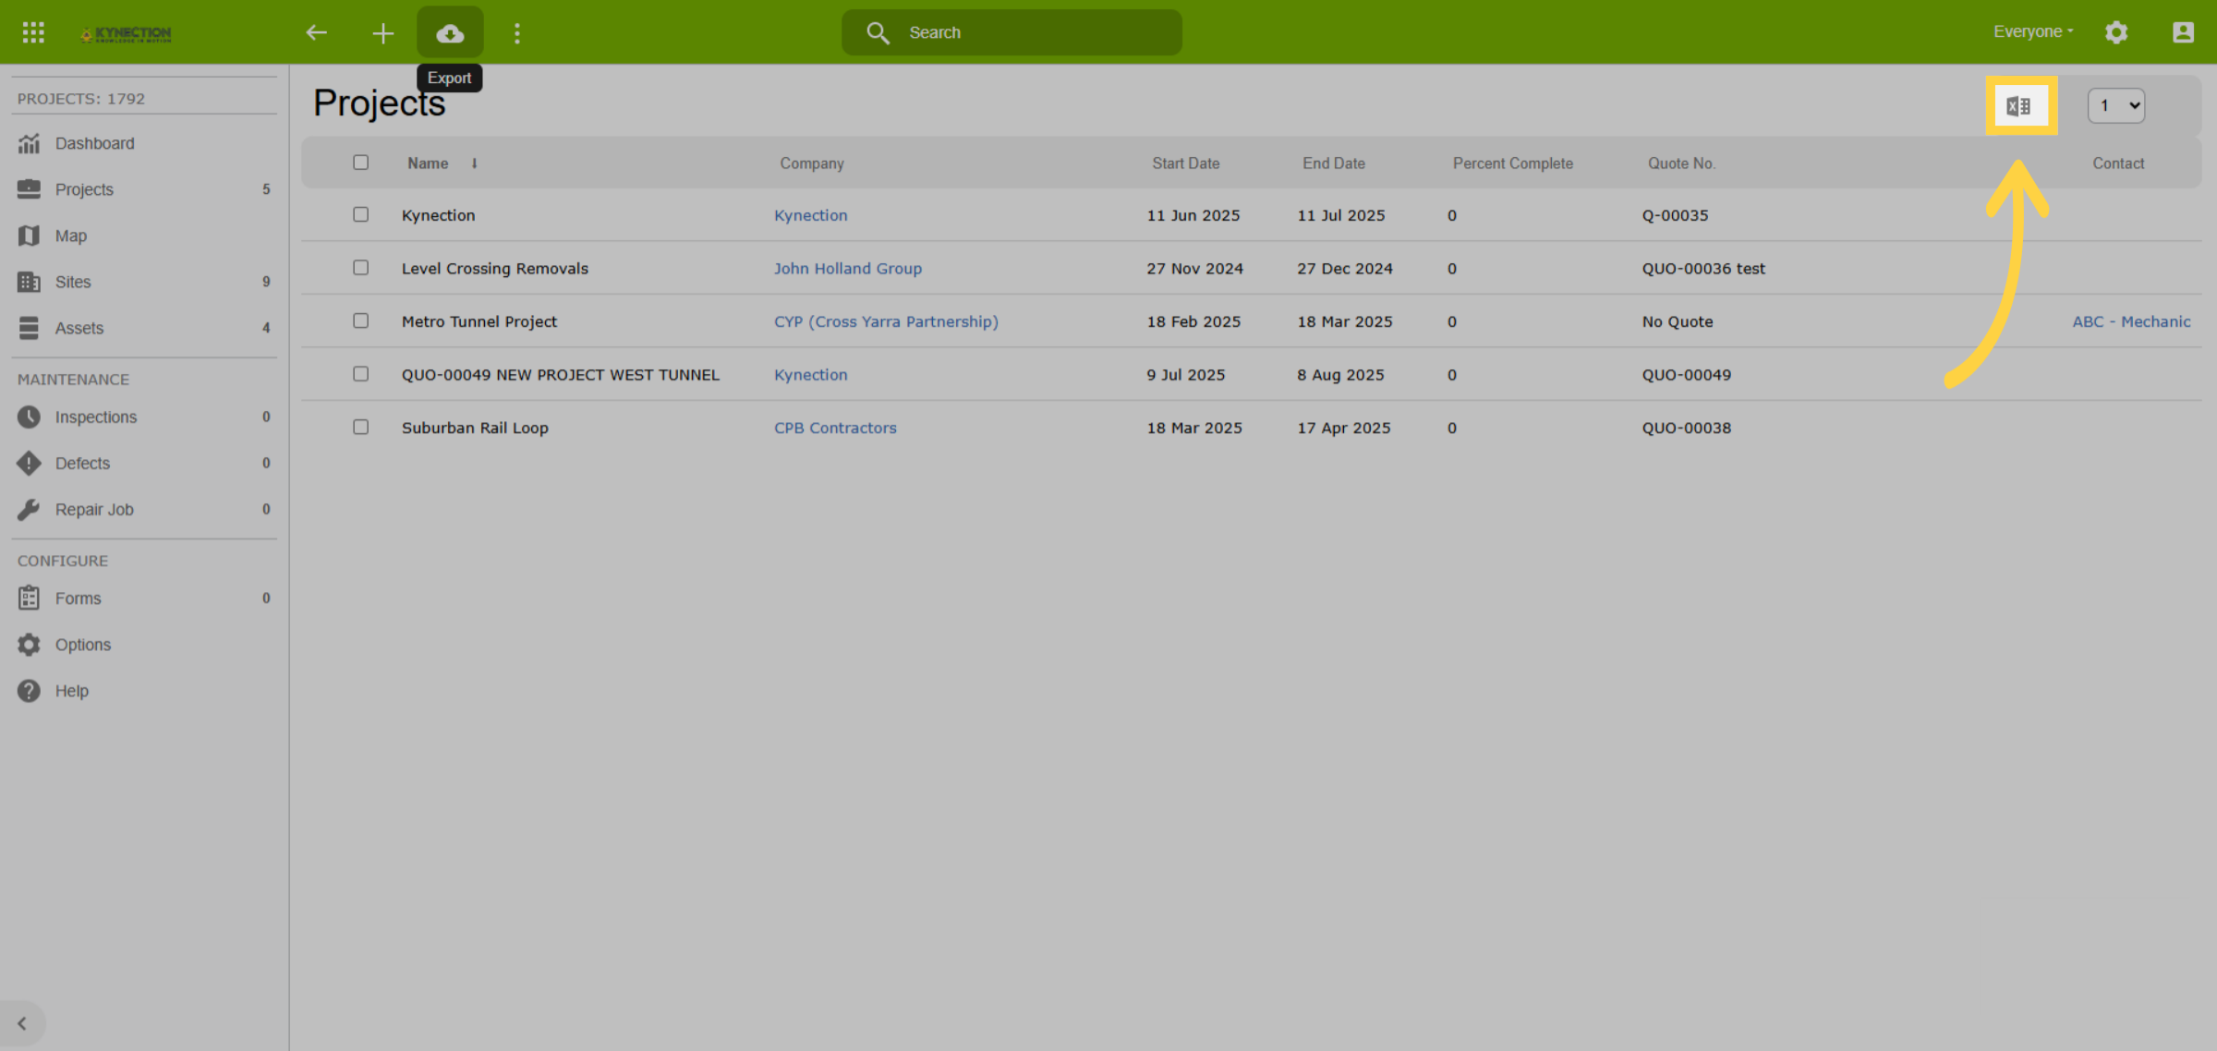Sort by Percent Complete column

click(1513, 163)
